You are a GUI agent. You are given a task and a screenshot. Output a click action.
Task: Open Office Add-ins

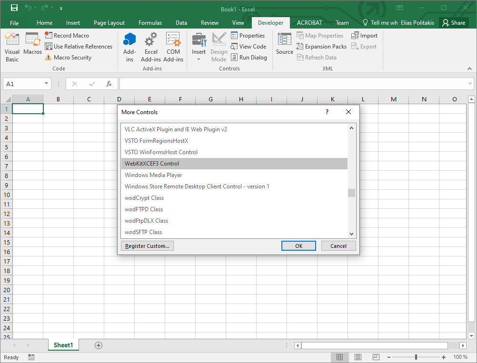(129, 47)
